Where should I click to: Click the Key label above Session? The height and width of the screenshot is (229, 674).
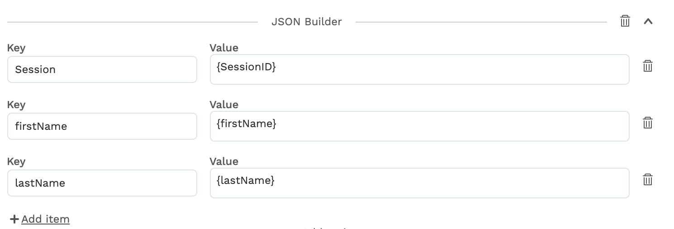[16, 48]
